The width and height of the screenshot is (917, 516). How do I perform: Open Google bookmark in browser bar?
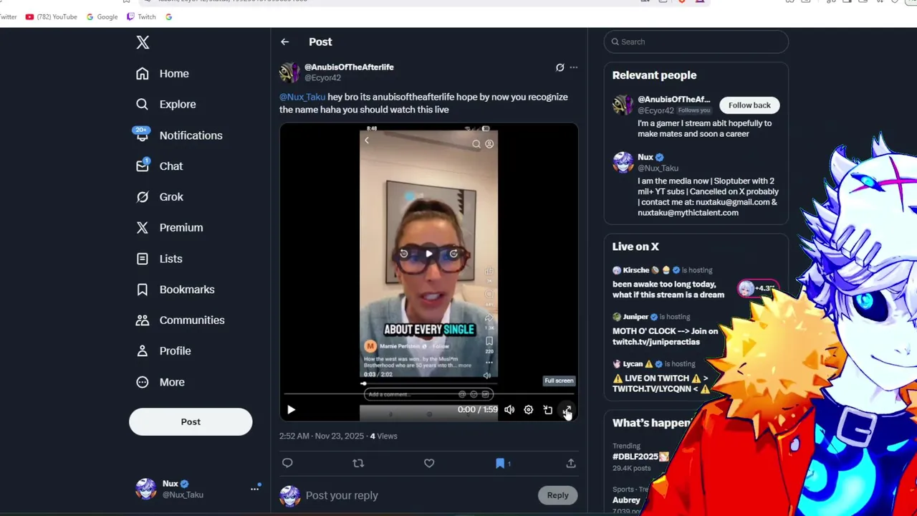click(x=102, y=16)
